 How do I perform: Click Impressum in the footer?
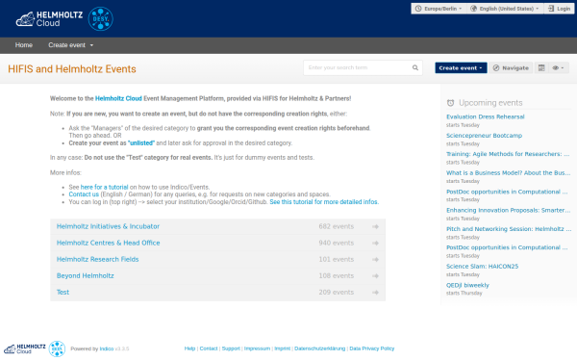point(257,348)
